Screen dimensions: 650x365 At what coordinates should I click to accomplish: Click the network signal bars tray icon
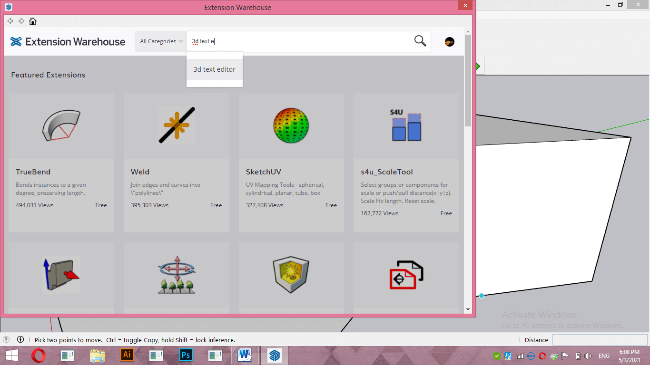[520, 355]
